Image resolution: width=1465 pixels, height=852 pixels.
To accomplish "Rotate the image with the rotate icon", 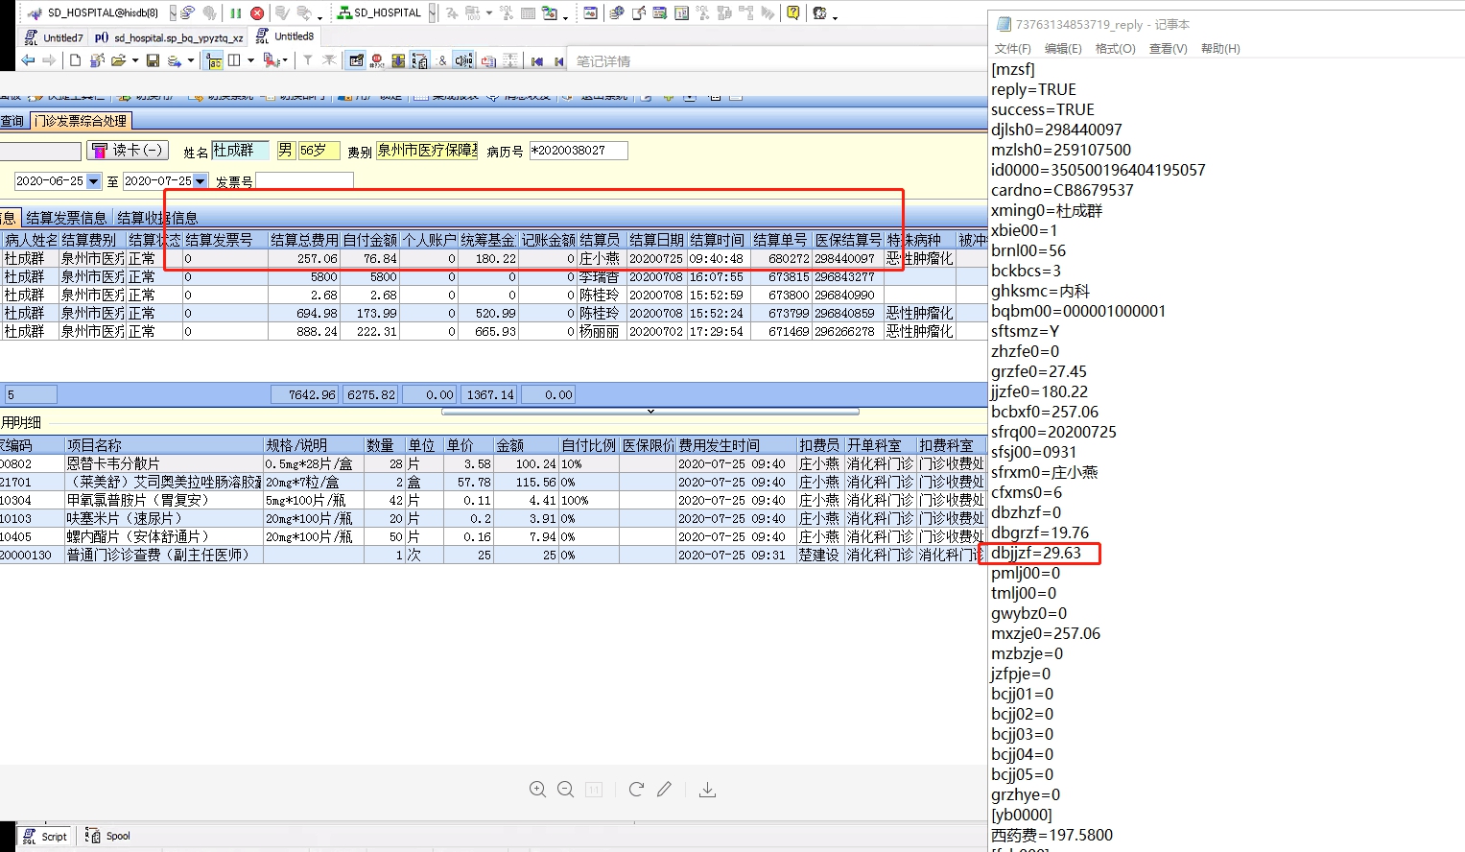I will 635,790.
